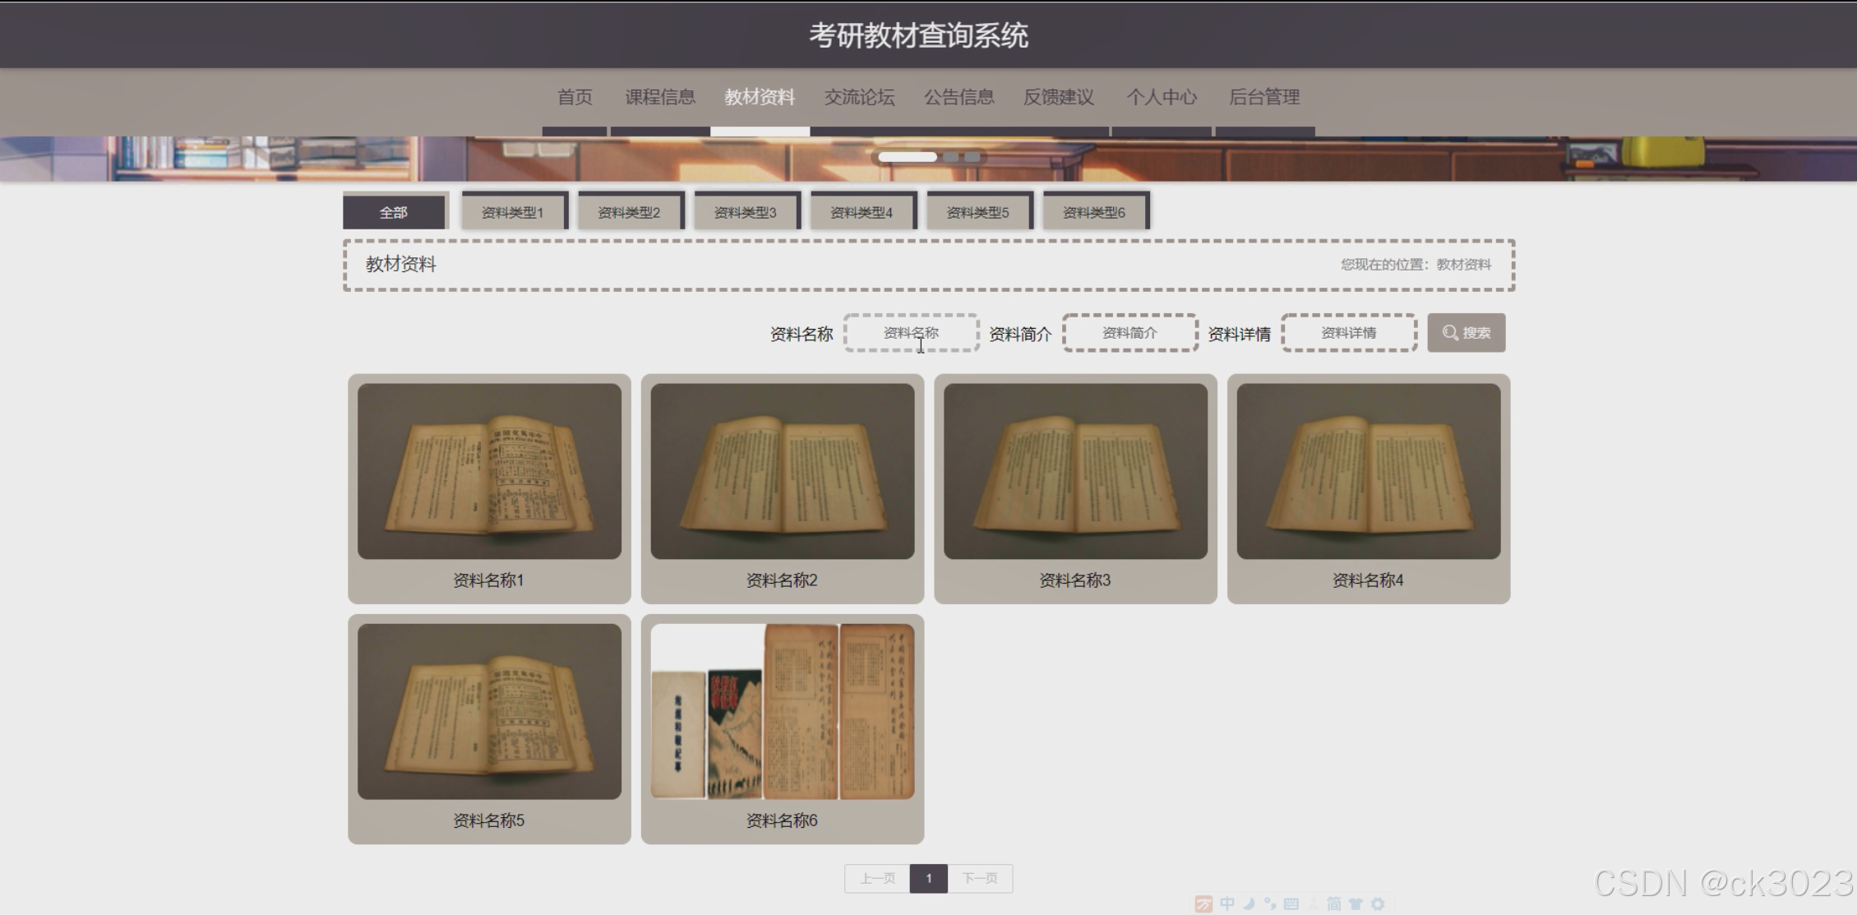Viewport: 1857px width, 915px height.
Task: Filter by 资料类型3
Action: click(745, 212)
